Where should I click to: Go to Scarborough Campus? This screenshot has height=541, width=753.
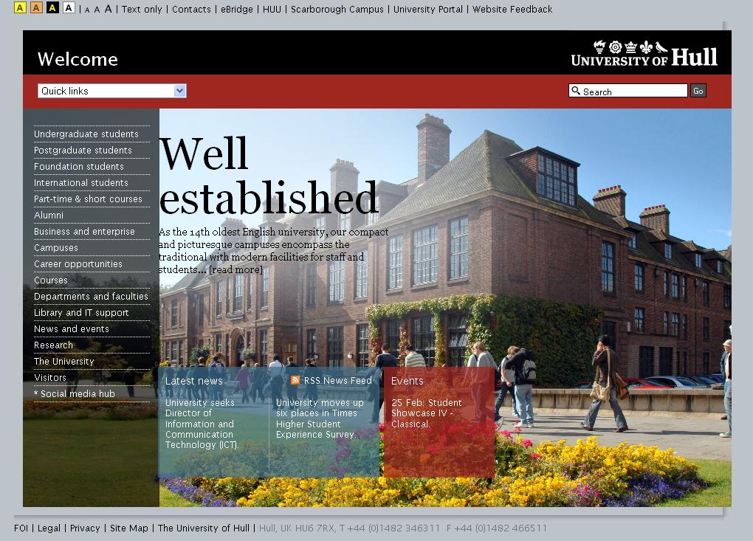coord(337,9)
